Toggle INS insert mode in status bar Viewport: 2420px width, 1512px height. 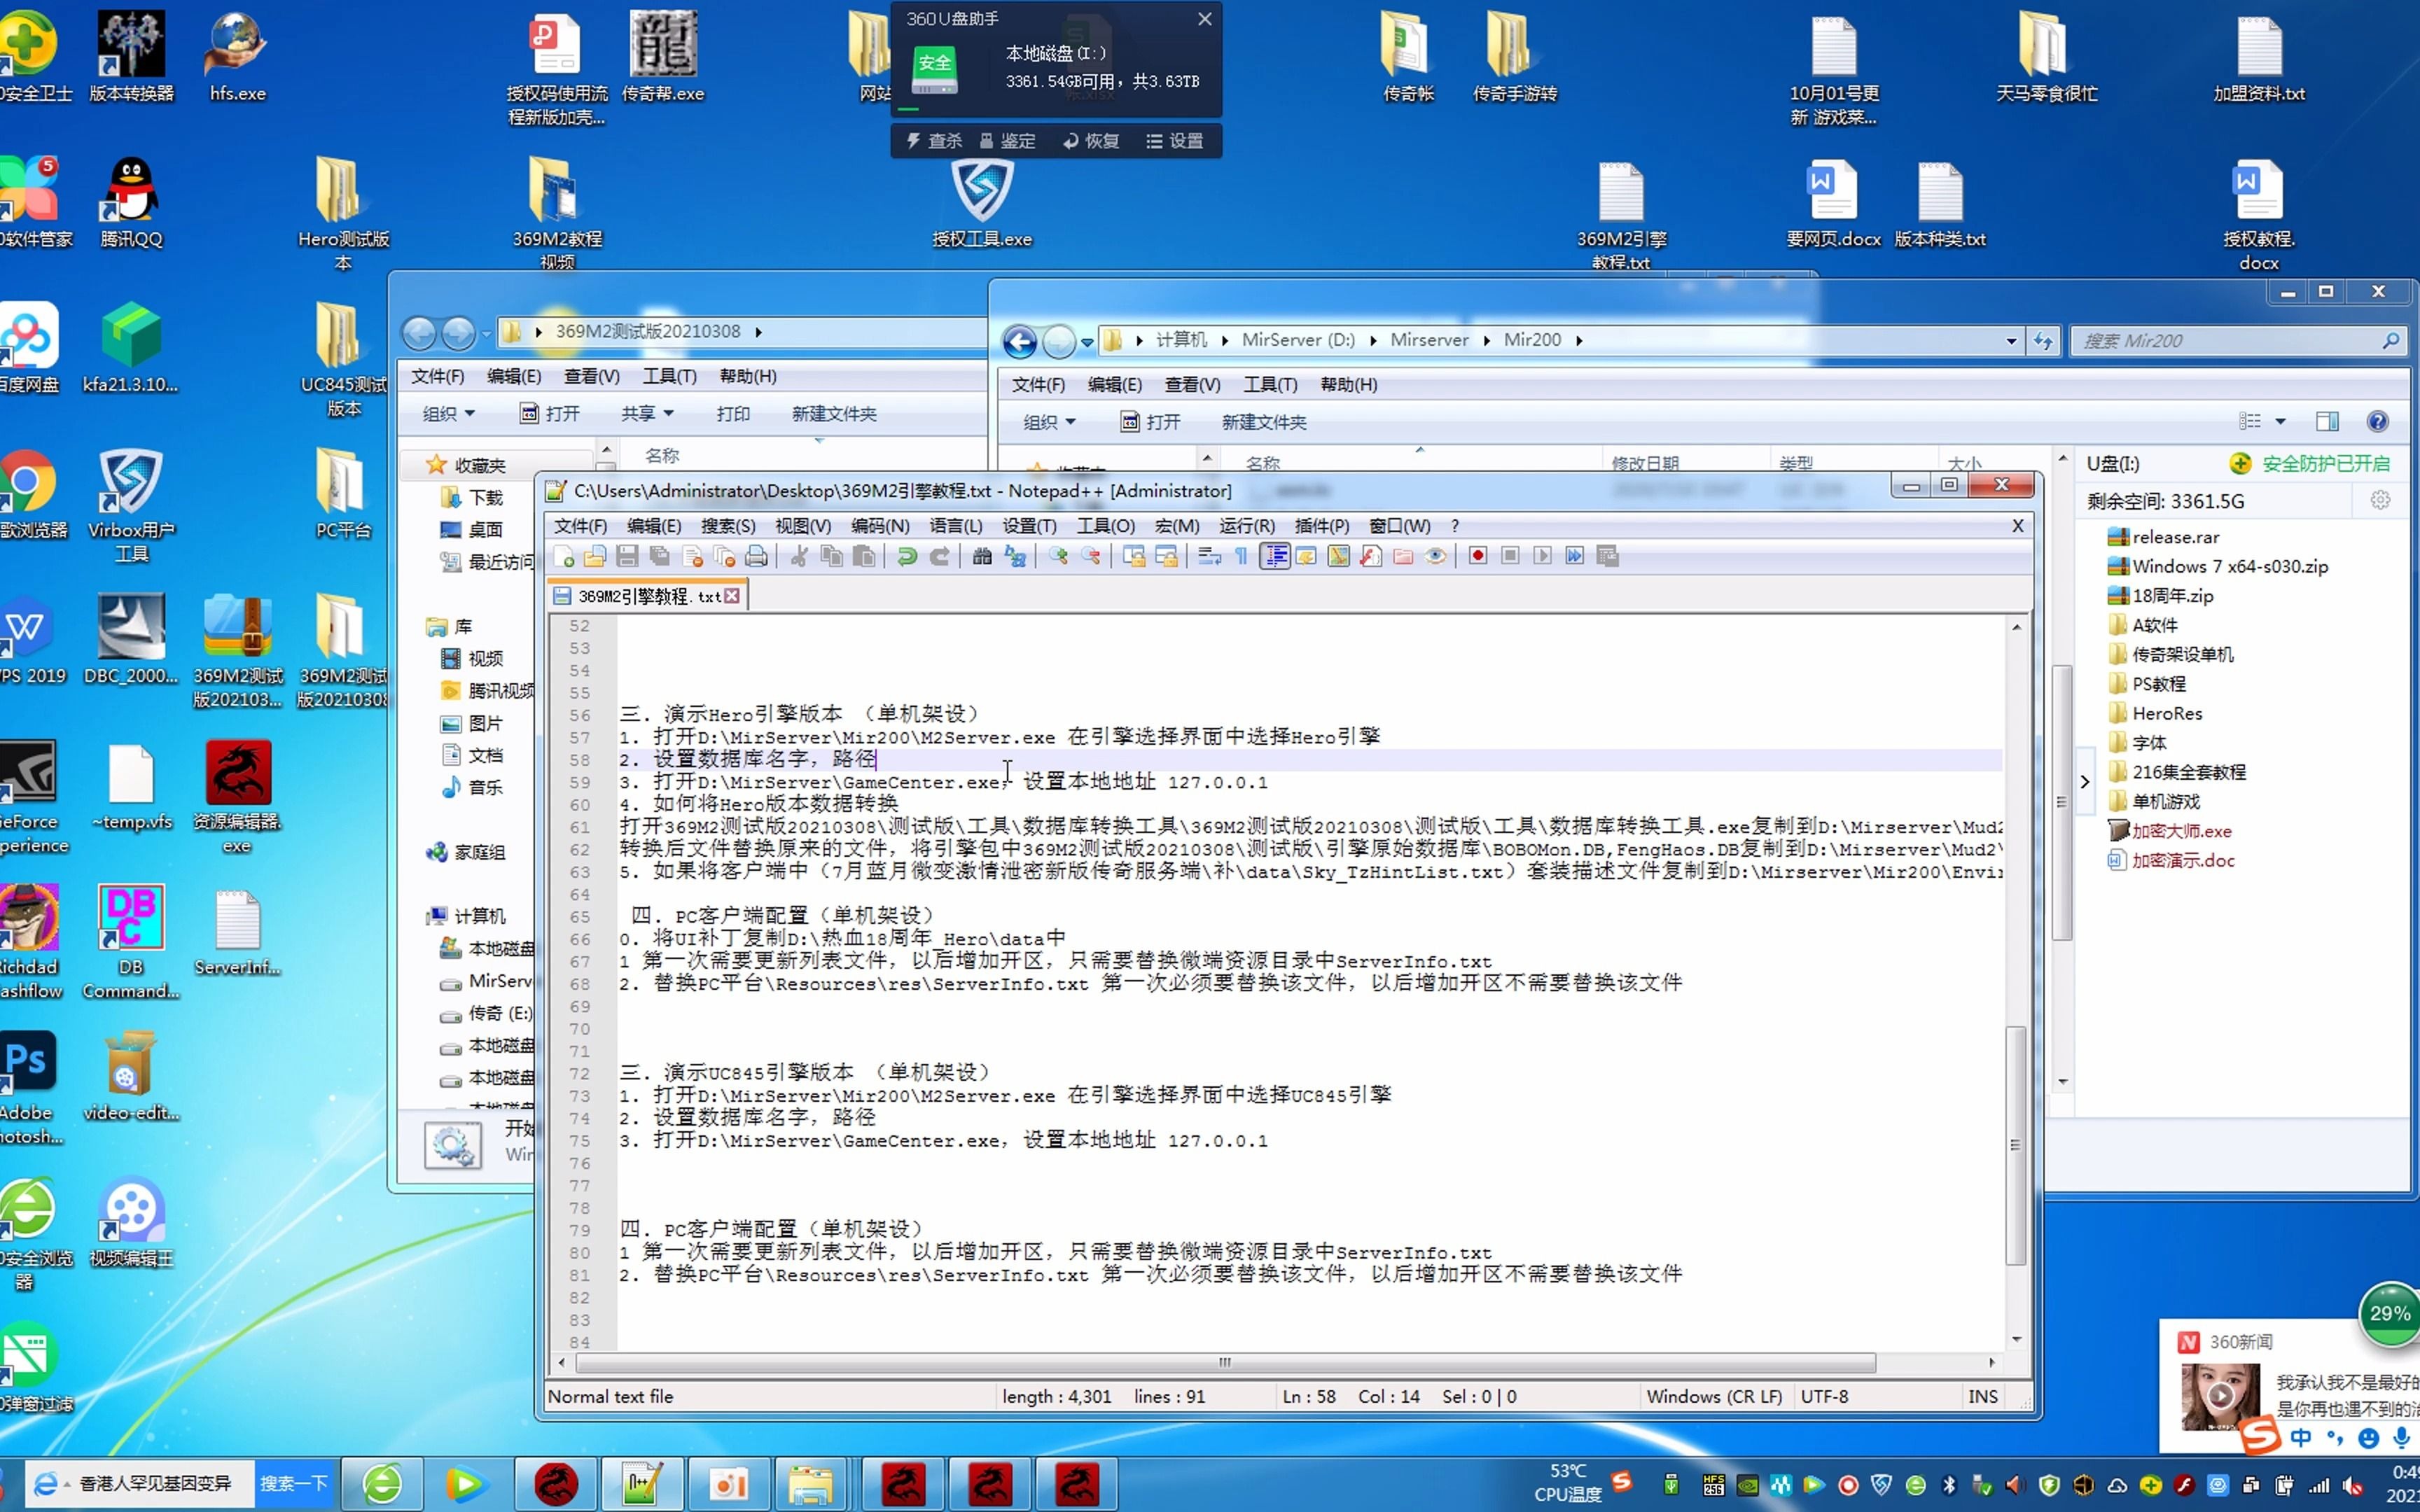tap(1982, 1396)
